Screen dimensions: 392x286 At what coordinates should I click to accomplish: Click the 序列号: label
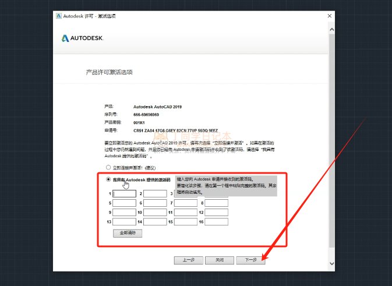tap(111, 115)
